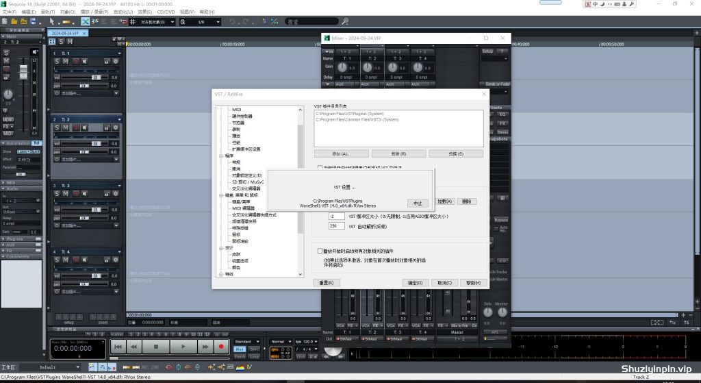Open the 效果(E) menu
Screen dimensions: 701x383
(145, 12)
